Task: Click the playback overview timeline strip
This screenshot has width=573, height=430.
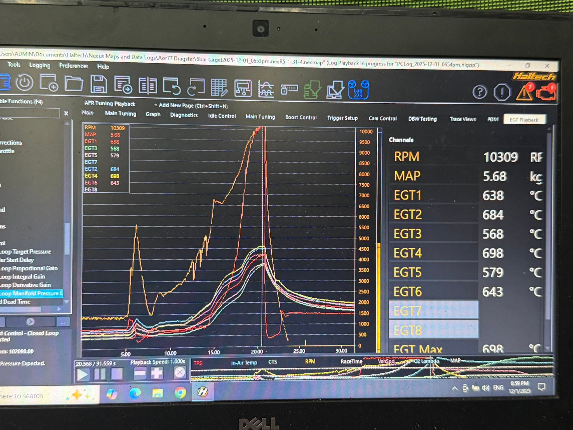Action: click(372, 369)
